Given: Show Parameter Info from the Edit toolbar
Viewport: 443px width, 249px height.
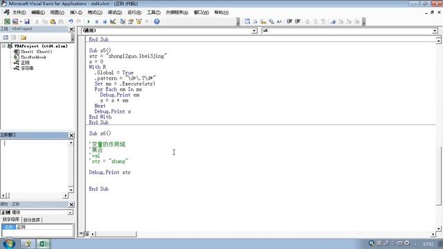Looking at the screenshot, I should pyautogui.click(x=271, y=21).
